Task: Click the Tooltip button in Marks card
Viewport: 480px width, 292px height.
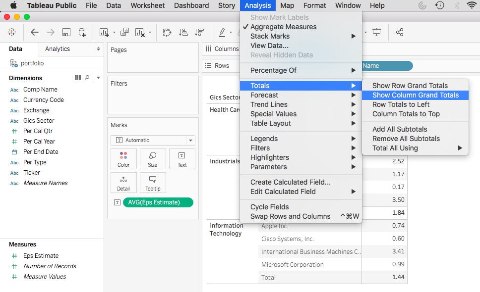Action: point(153,183)
